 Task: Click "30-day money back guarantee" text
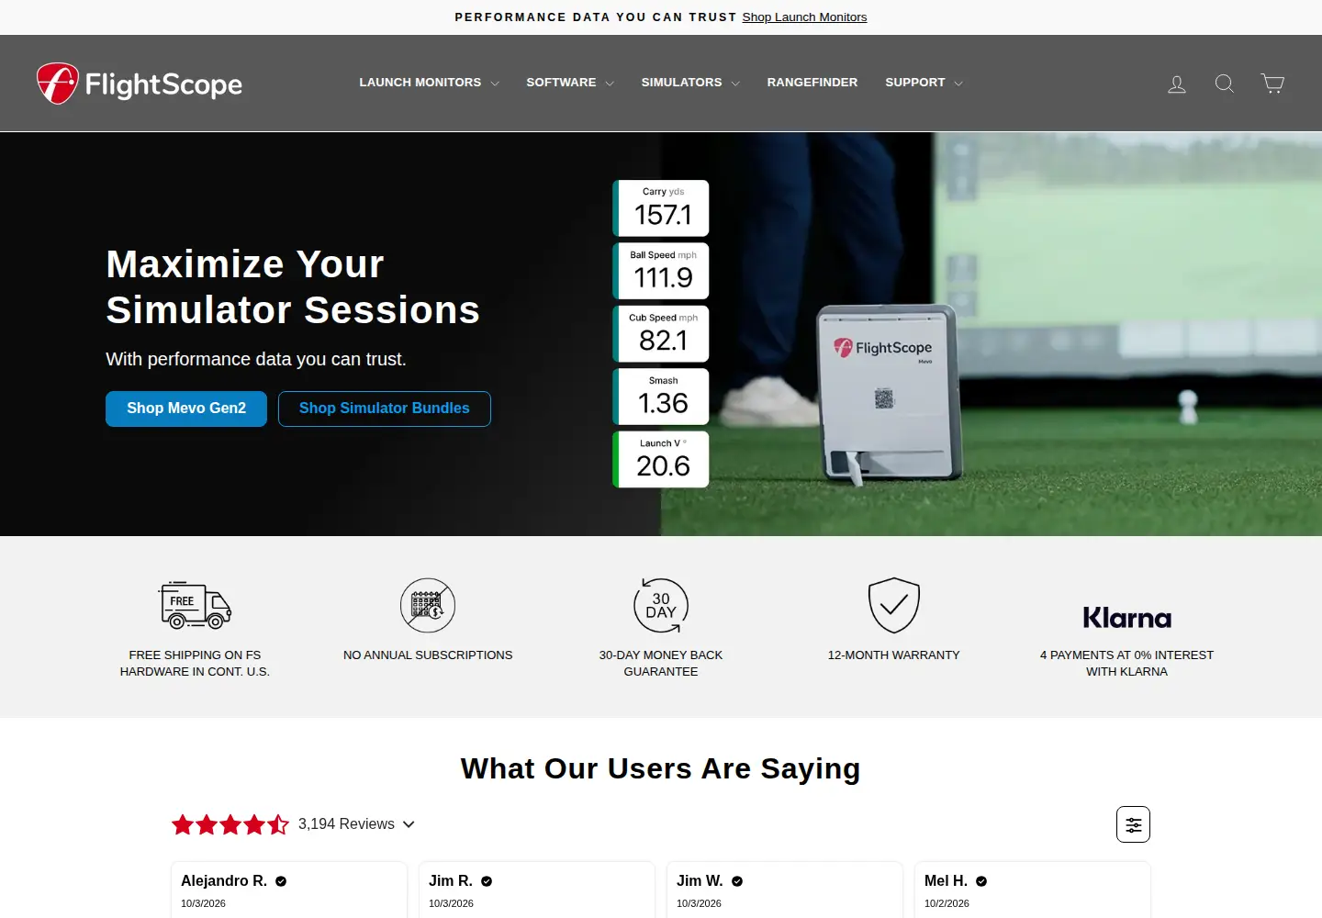[x=661, y=664]
